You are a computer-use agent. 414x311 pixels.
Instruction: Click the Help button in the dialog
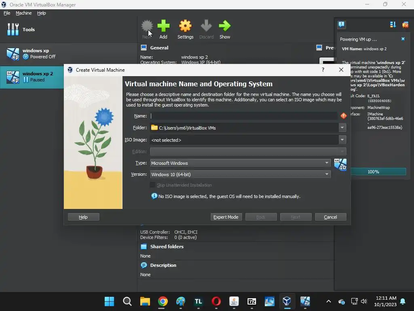pyautogui.click(x=83, y=217)
